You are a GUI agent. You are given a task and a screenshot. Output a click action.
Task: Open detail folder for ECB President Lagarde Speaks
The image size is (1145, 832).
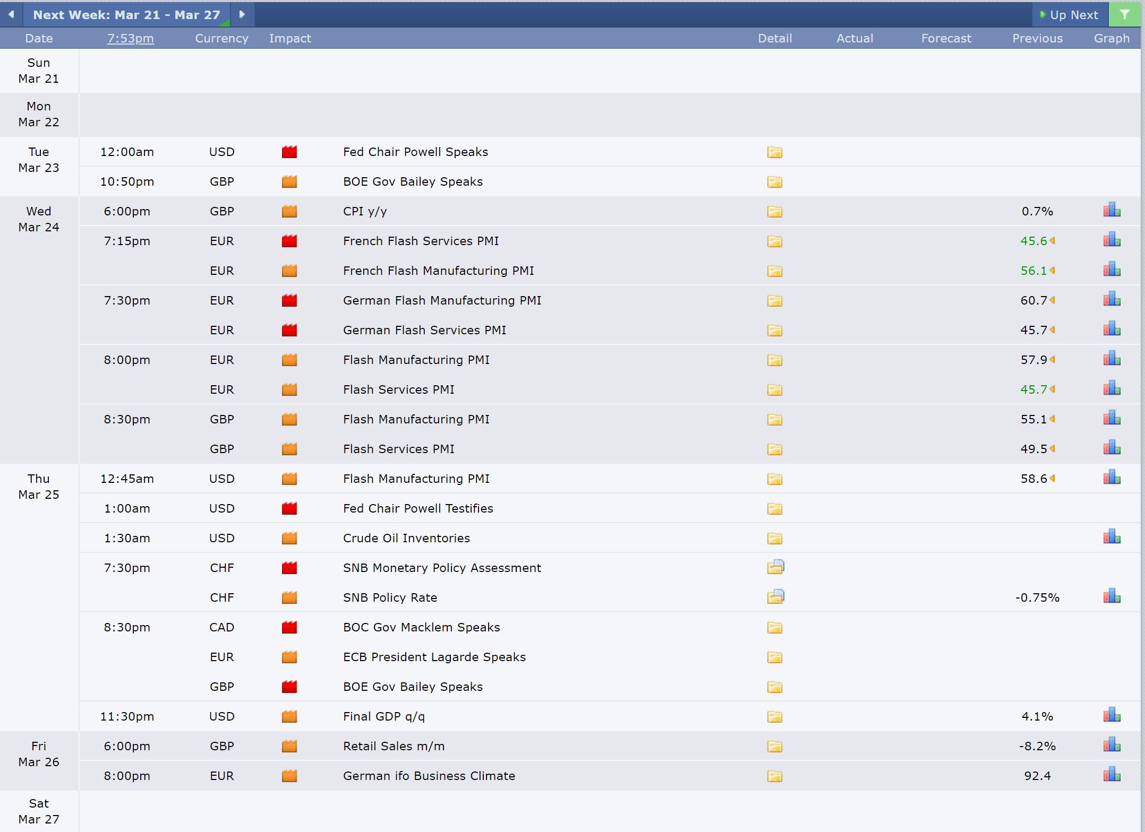pyautogui.click(x=774, y=657)
